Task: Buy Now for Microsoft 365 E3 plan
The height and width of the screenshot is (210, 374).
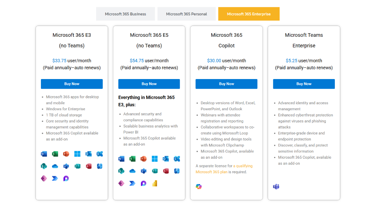Action: tap(72, 84)
